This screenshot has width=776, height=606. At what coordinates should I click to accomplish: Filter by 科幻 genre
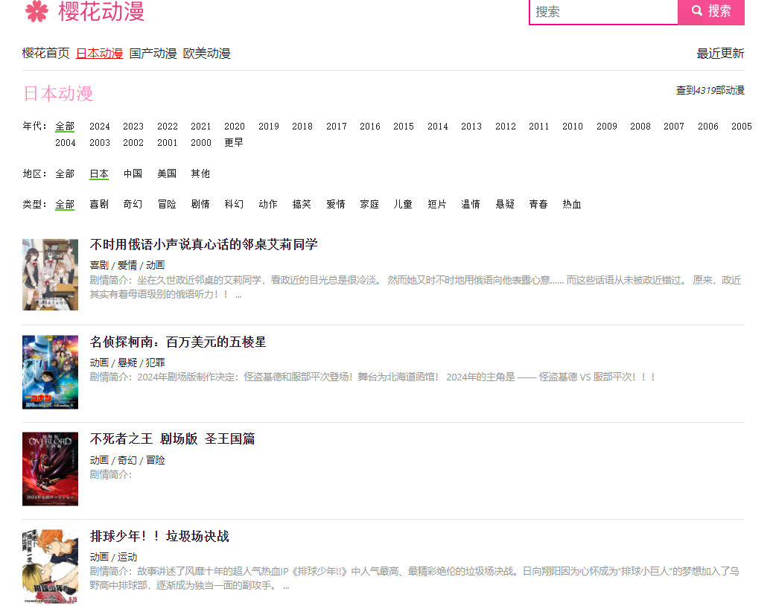click(234, 203)
